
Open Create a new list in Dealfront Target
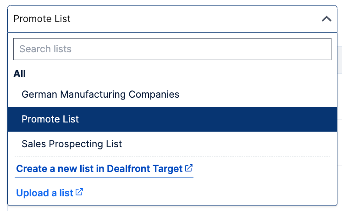[x=99, y=169]
